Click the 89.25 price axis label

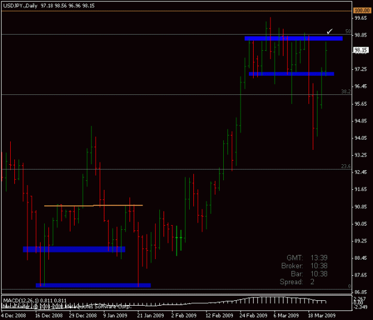360,241
